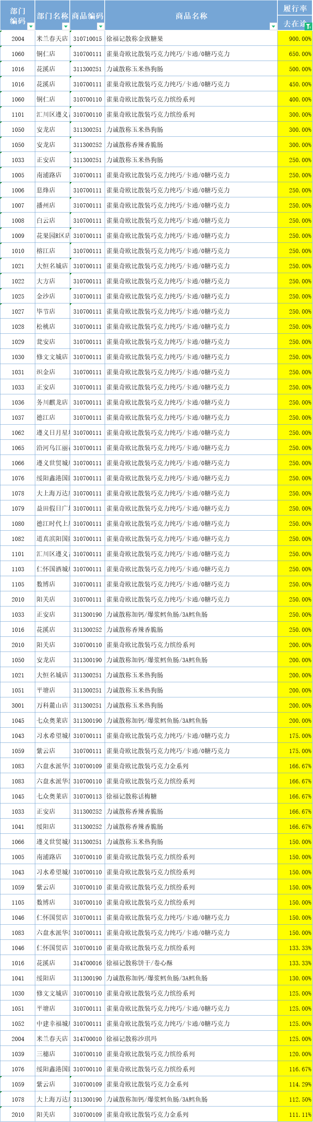Click product code cell 314700016
The width and height of the screenshot is (313, 1122).
click(87, 963)
